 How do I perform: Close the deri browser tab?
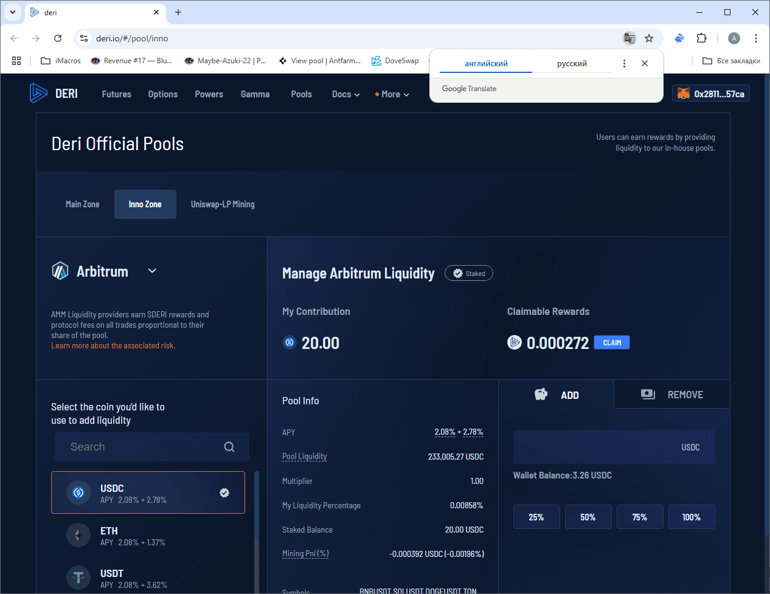click(156, 12)
